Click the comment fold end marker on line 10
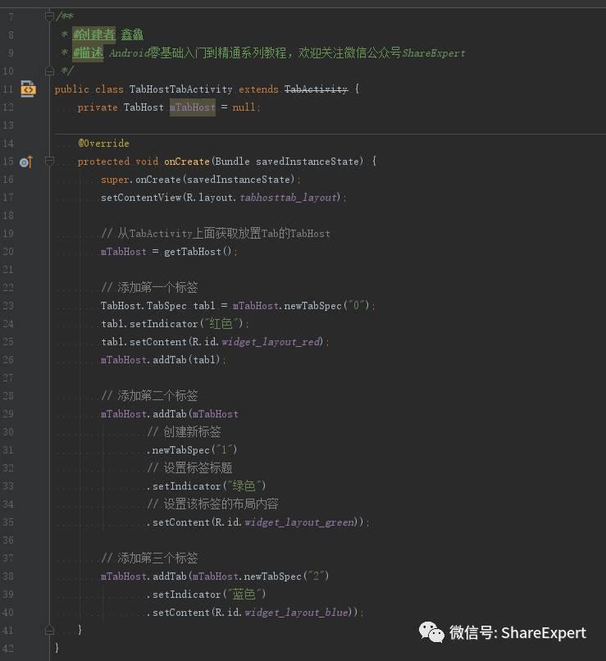Image resolution: width=606 pixels, height=661 pixels. (49, 71)
